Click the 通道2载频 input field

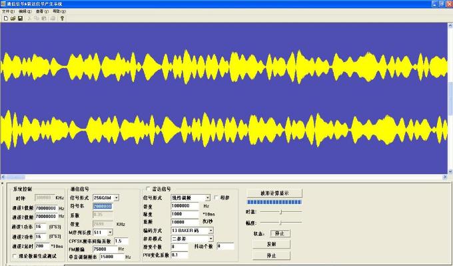[46, 216]
